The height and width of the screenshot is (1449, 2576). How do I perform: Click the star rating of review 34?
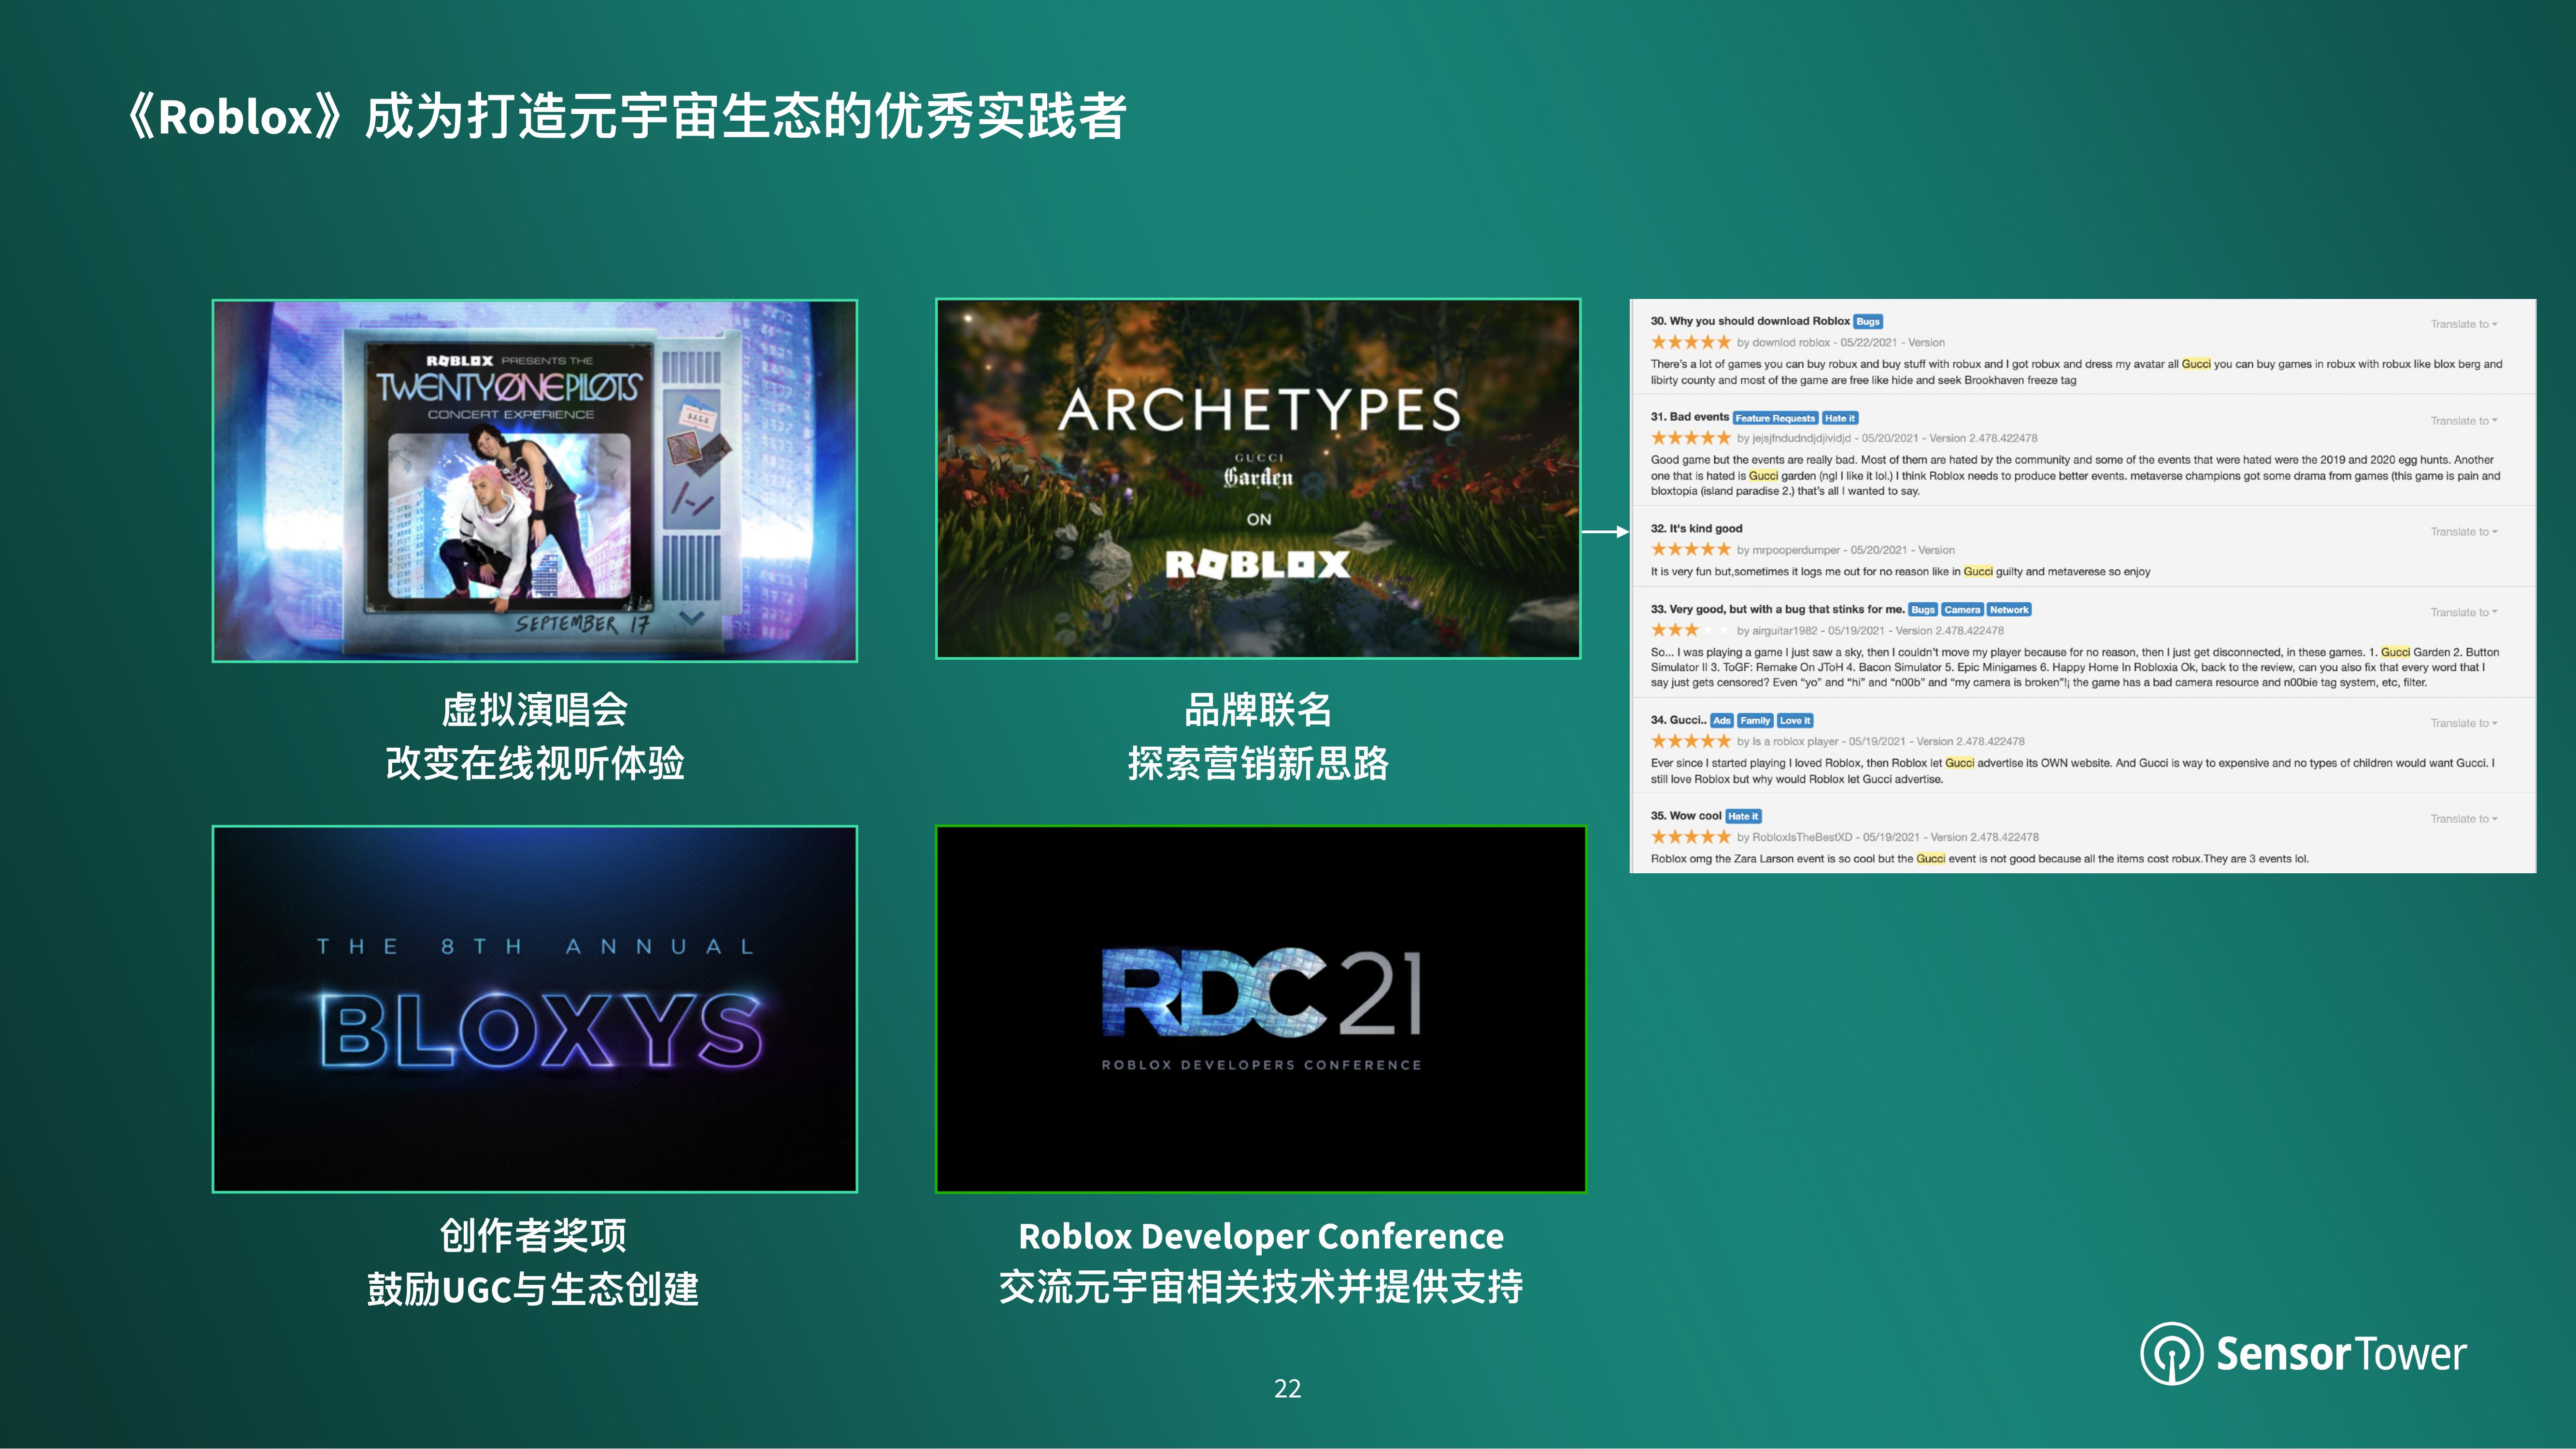coord(1690,741)
